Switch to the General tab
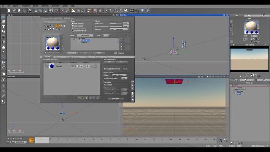This screenshot has height=152, width=270. point(47,57)
